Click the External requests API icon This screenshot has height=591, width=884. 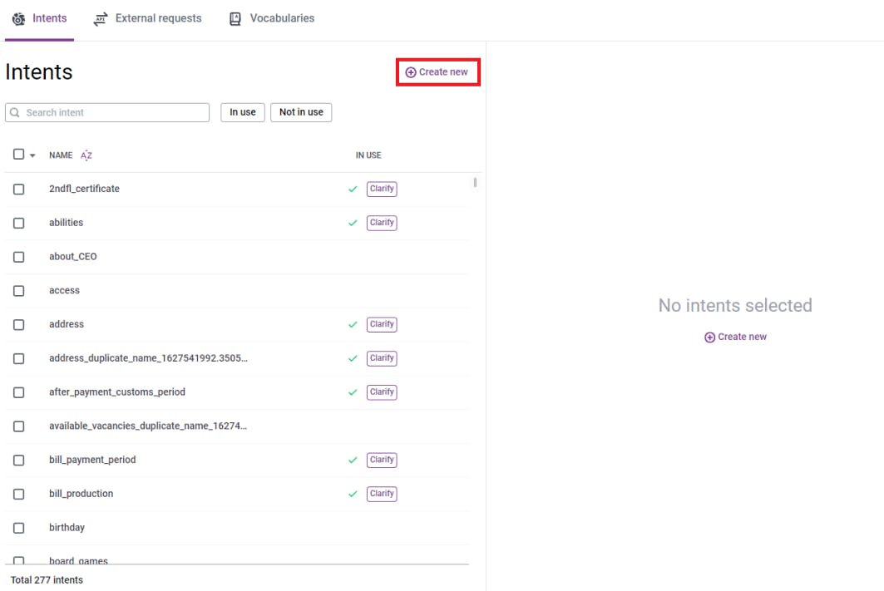point(101,18)
